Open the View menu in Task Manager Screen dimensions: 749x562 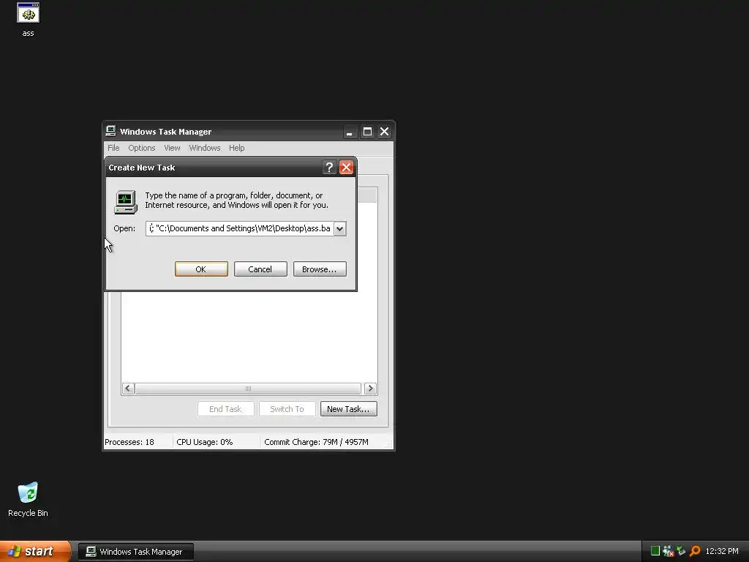tap(172, 148)
